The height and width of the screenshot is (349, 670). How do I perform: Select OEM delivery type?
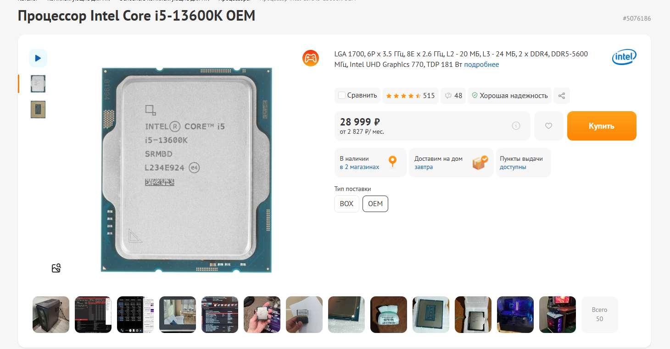[x=375, y=204]
